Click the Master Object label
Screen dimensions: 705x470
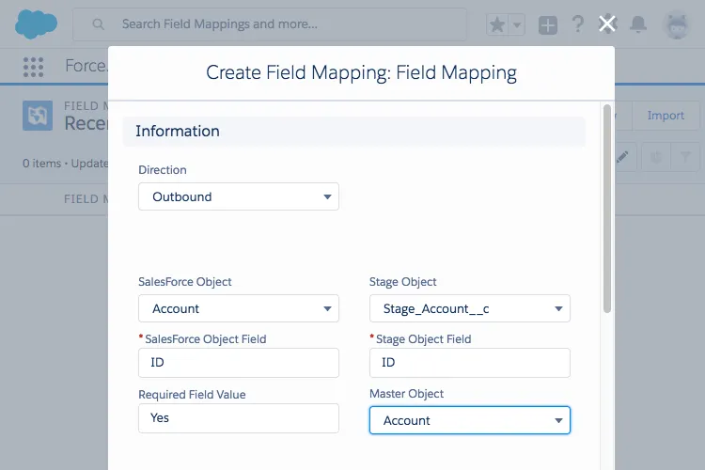pyautogui.click(x=406, y=394)
